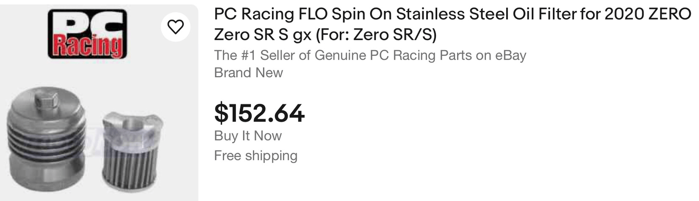The image size is (699, 201).
Task: Add listing to watchlist with heart icon
Action: (176, 27)
